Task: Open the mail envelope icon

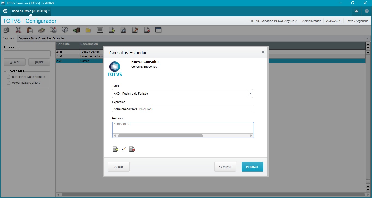Action: coord(356,11)
